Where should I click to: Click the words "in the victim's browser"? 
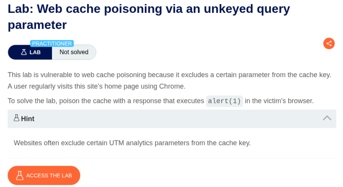[x=279, y=101]
